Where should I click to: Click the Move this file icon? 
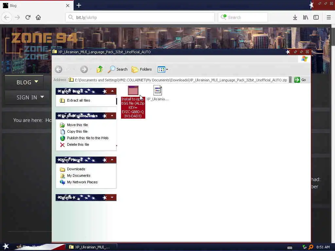pyautogui.click(x=62, y=125)
